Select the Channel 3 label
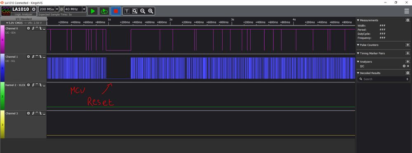 click(x=12, y=113)
